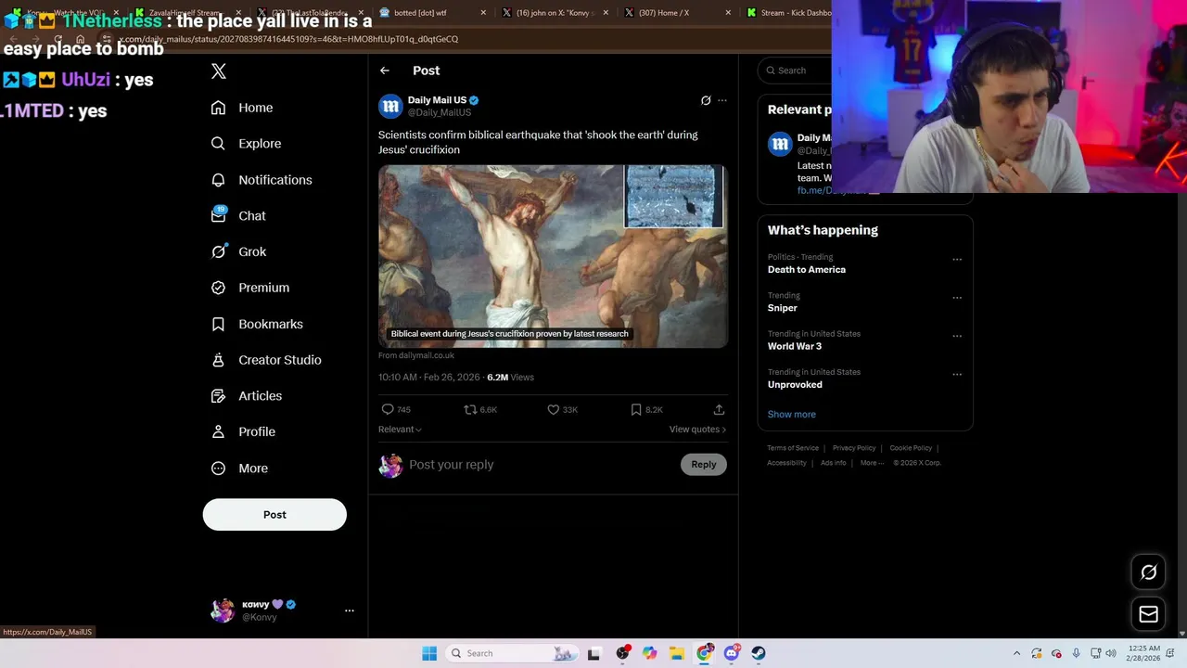The image size is (1187, 668).
Task: Click the Creator Studio icon in sidebar
Action: (x=218, y=360)
